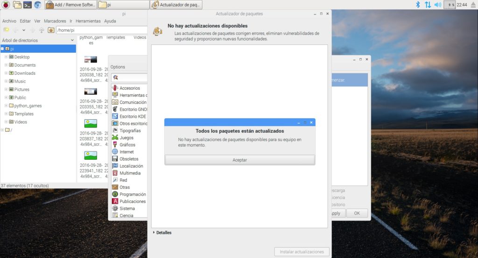Select the 203837 image file thumbnail
Screen dimensions: 478x258
coord(91,123)
